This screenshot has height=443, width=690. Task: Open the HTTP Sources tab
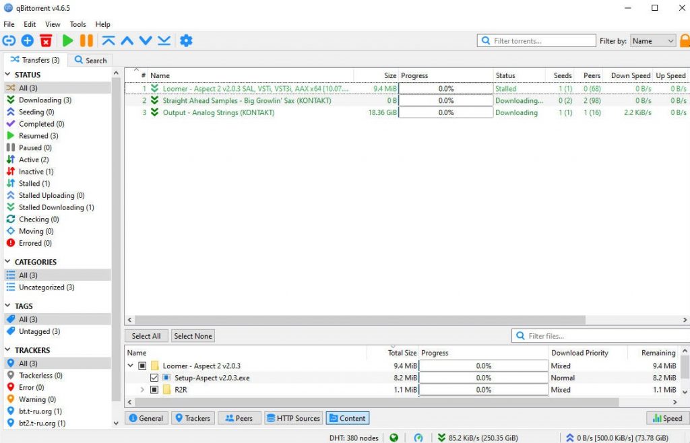[294, 418]
